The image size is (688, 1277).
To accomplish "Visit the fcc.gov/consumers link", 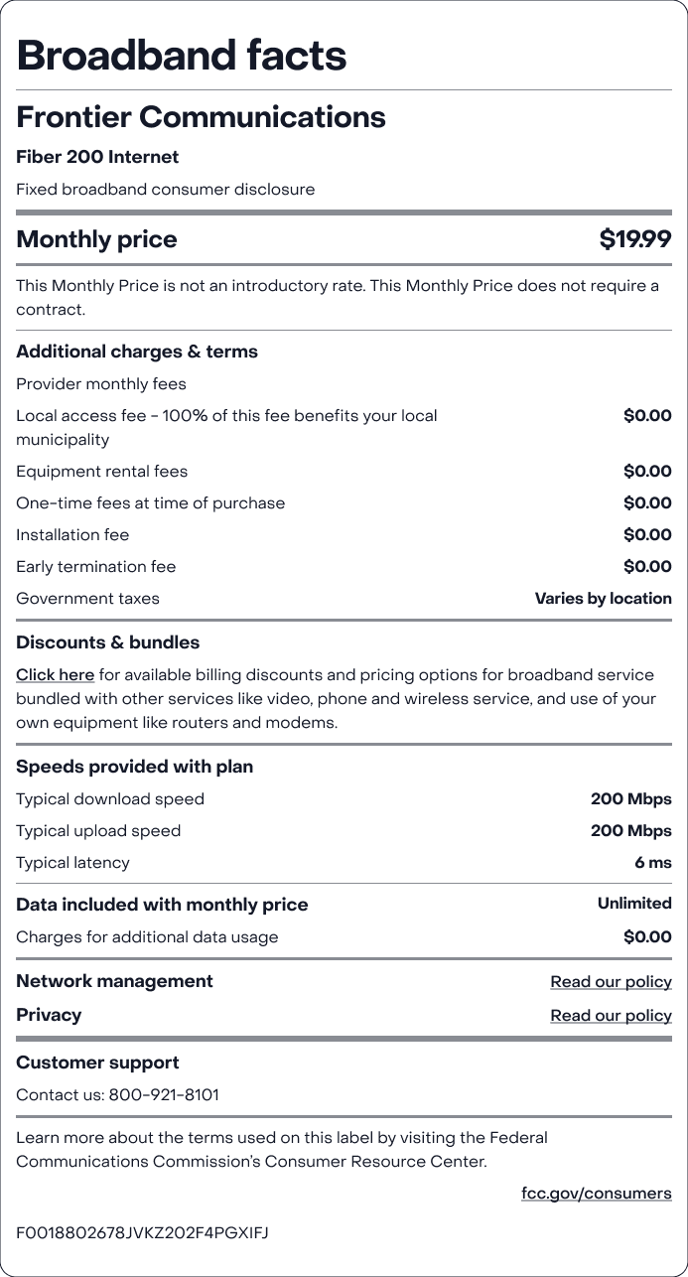I will click(596, 1194).
